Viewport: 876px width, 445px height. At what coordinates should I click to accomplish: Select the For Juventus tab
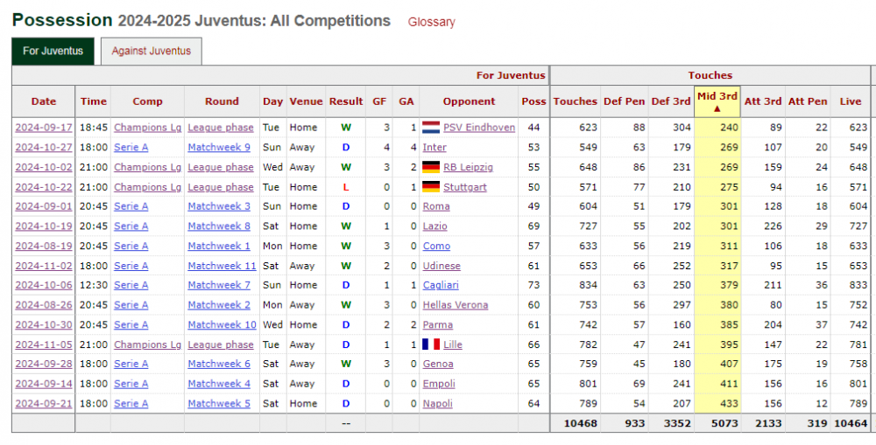point(53,51)
